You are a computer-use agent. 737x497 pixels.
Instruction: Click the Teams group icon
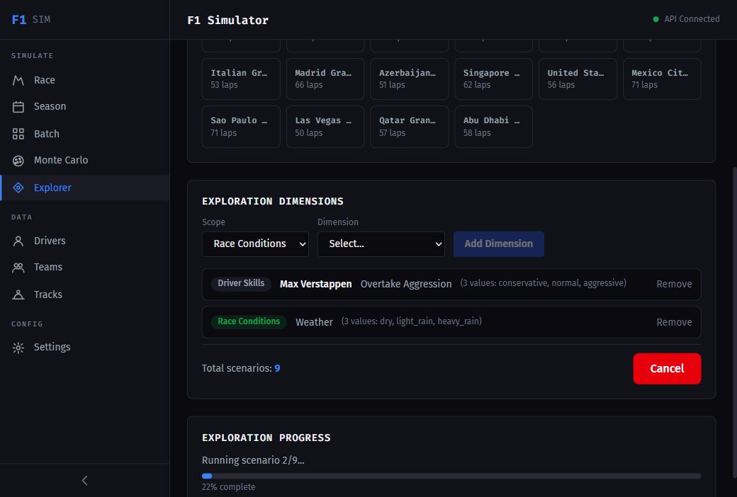pyautogui.click(x=18, y=268)
